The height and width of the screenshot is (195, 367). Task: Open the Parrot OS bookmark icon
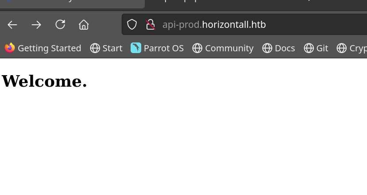pyautogui.click(x=136, y=48)
